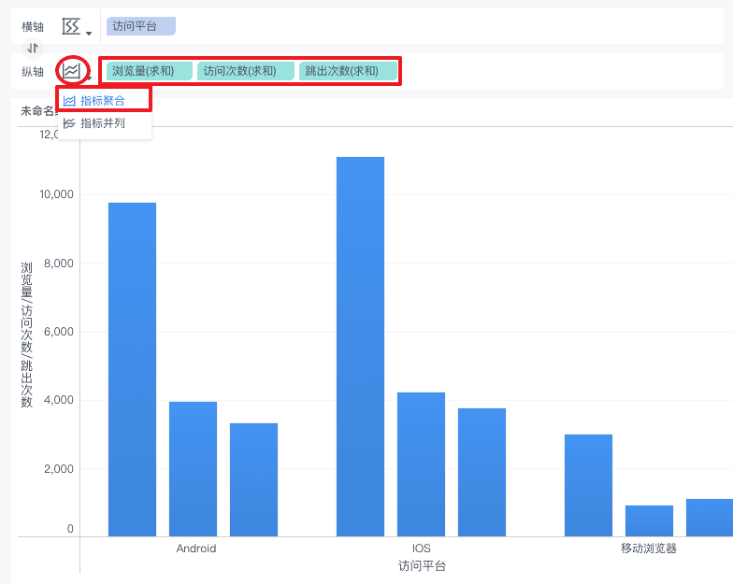Click the first 移动浏览器 bar
The width and height of the screenshot is (733, 584).
coord(589,486)
